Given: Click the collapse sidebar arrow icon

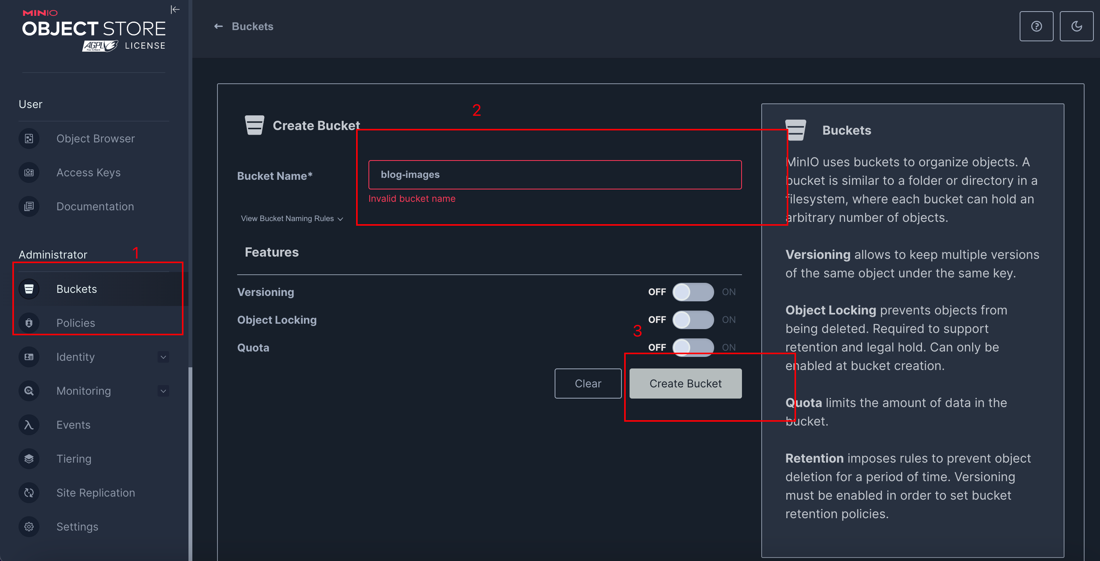Looking at the screenshot, I should (x=176, y=9).
